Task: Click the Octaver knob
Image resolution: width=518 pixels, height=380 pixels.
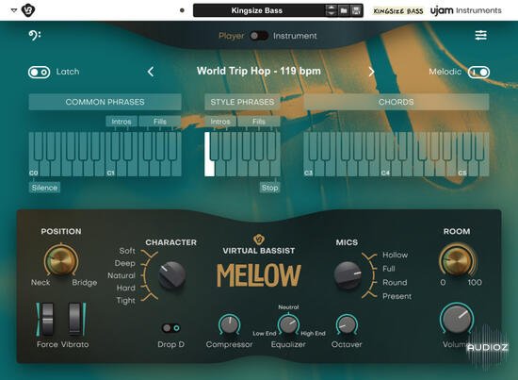Action: coord(347,324)
